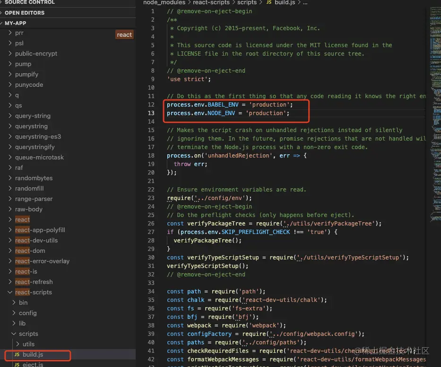Select the queue-microtask folder
Image resolution: width=441 pixels, height=367 pixels.
tap(39, 157)
